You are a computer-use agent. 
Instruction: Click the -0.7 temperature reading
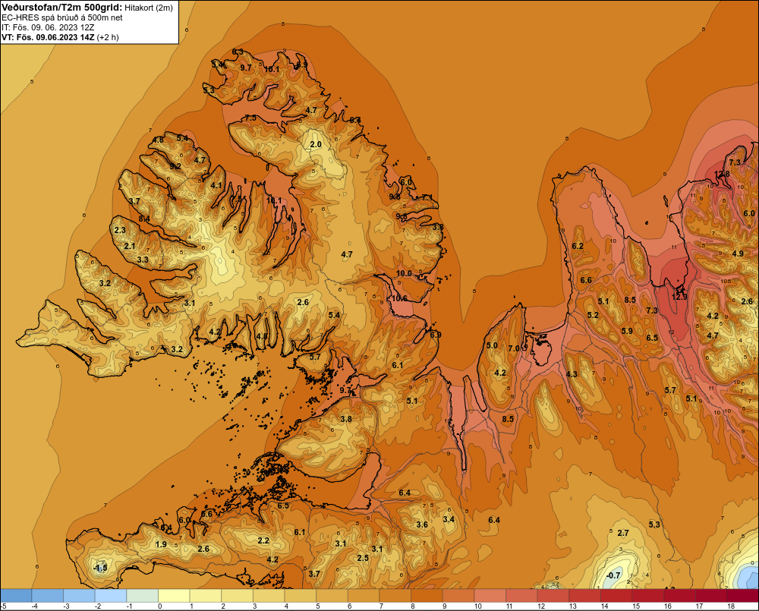point(613,575)
